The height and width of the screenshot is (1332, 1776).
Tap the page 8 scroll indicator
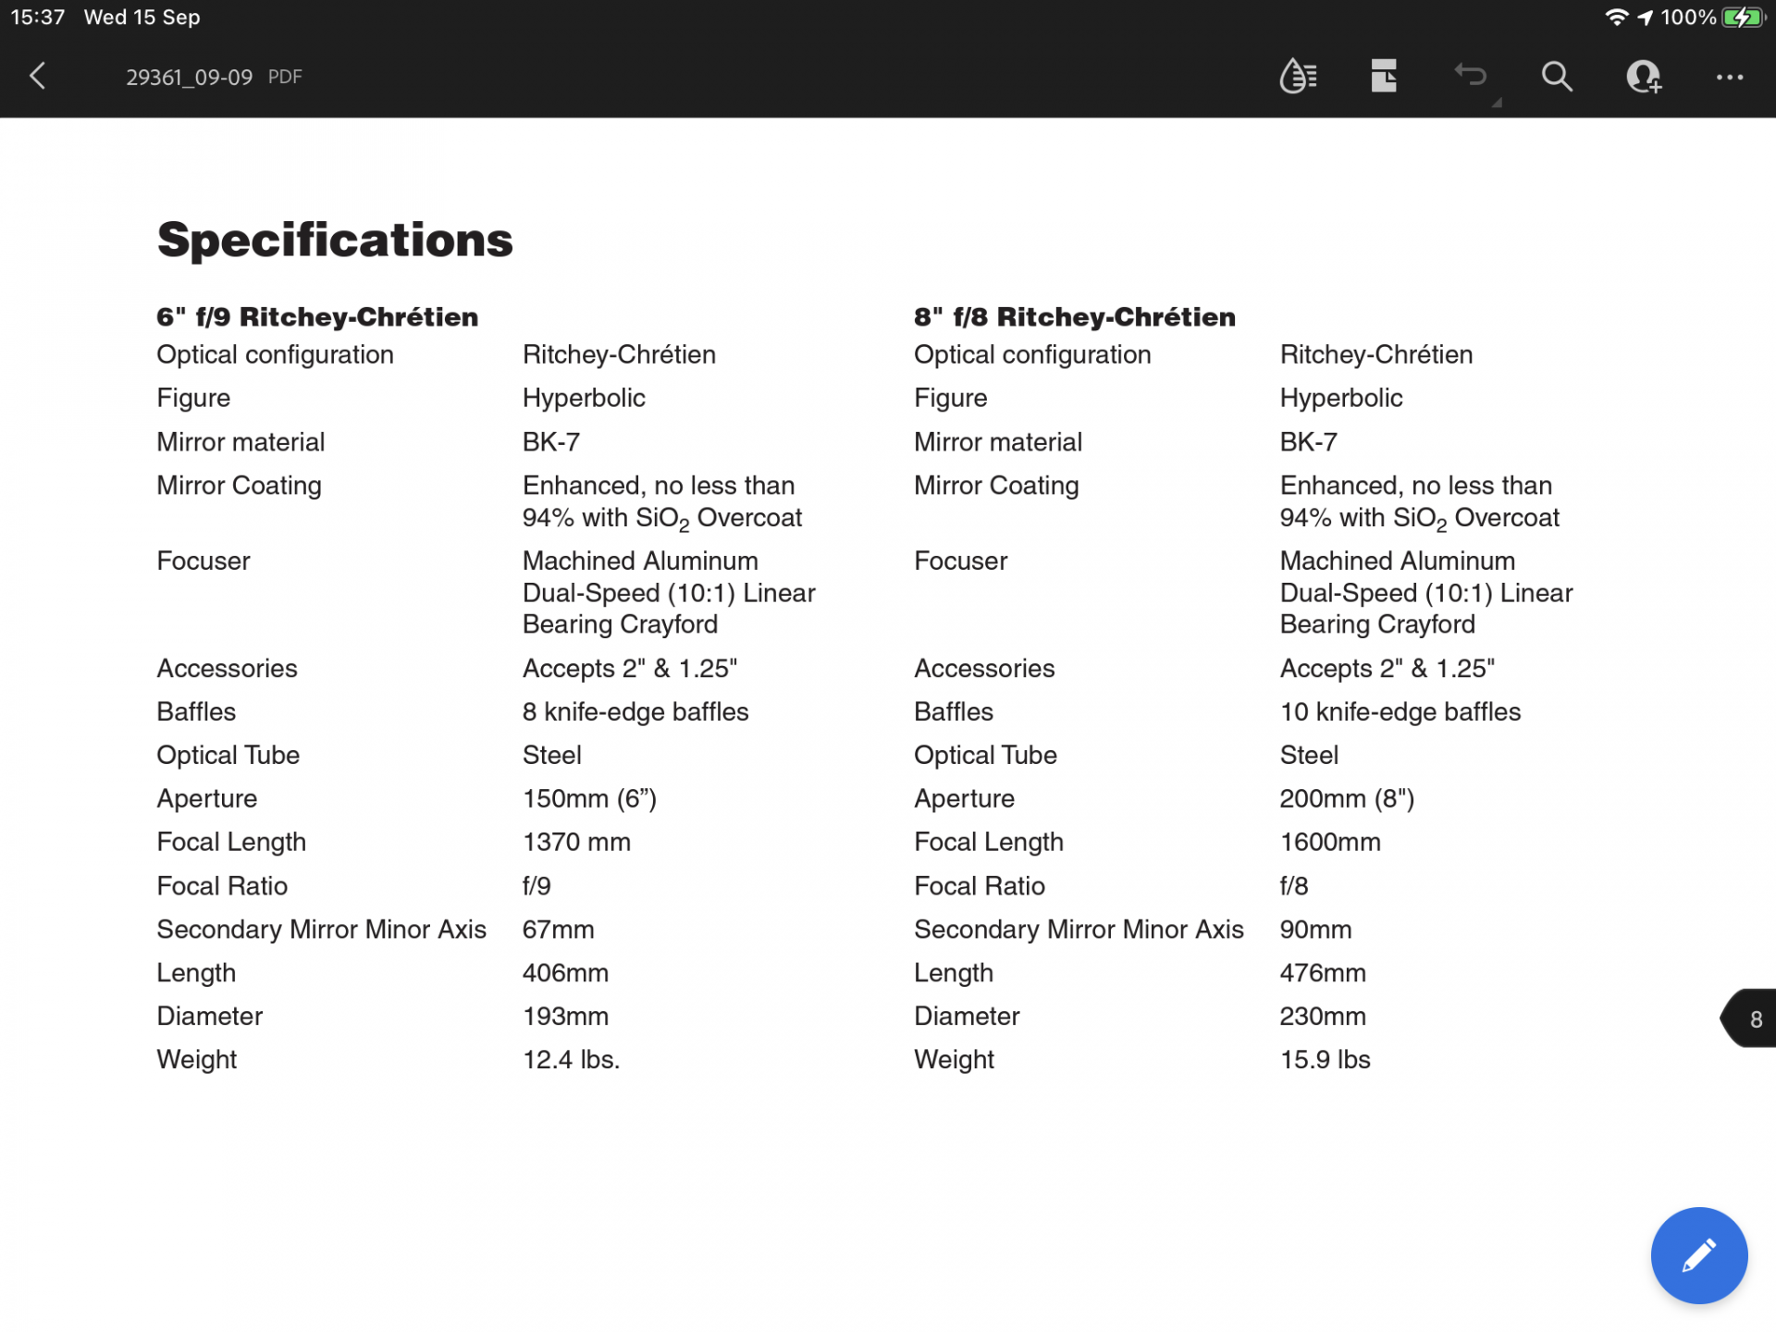1749,1018
